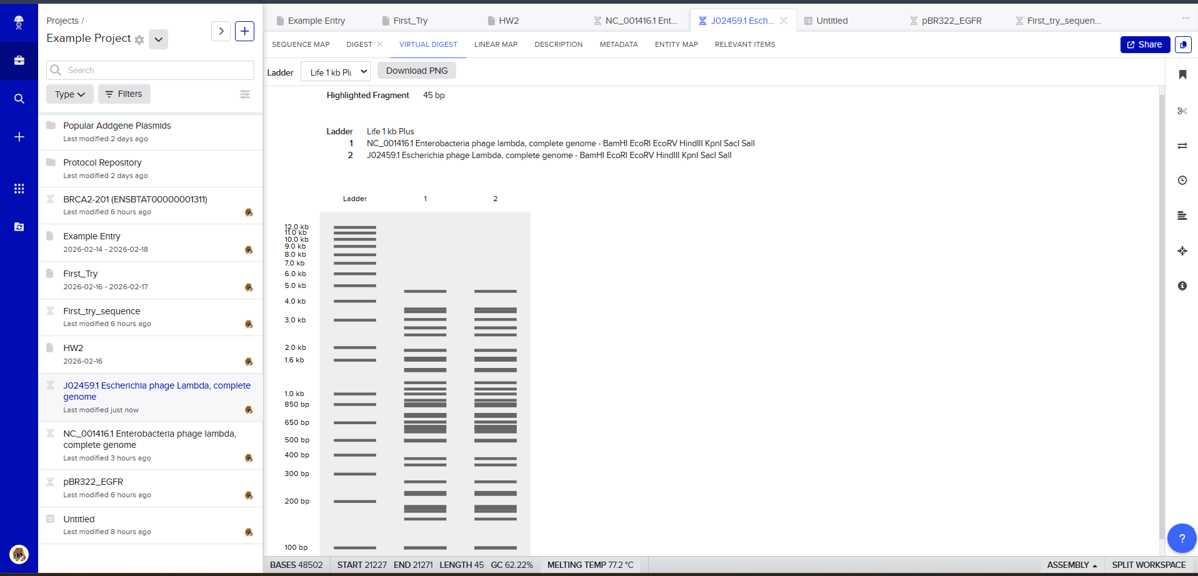This screenshot has height=576, width=1198.
Task: Click the Download PNG button
Action: click(x=417, y=71)
